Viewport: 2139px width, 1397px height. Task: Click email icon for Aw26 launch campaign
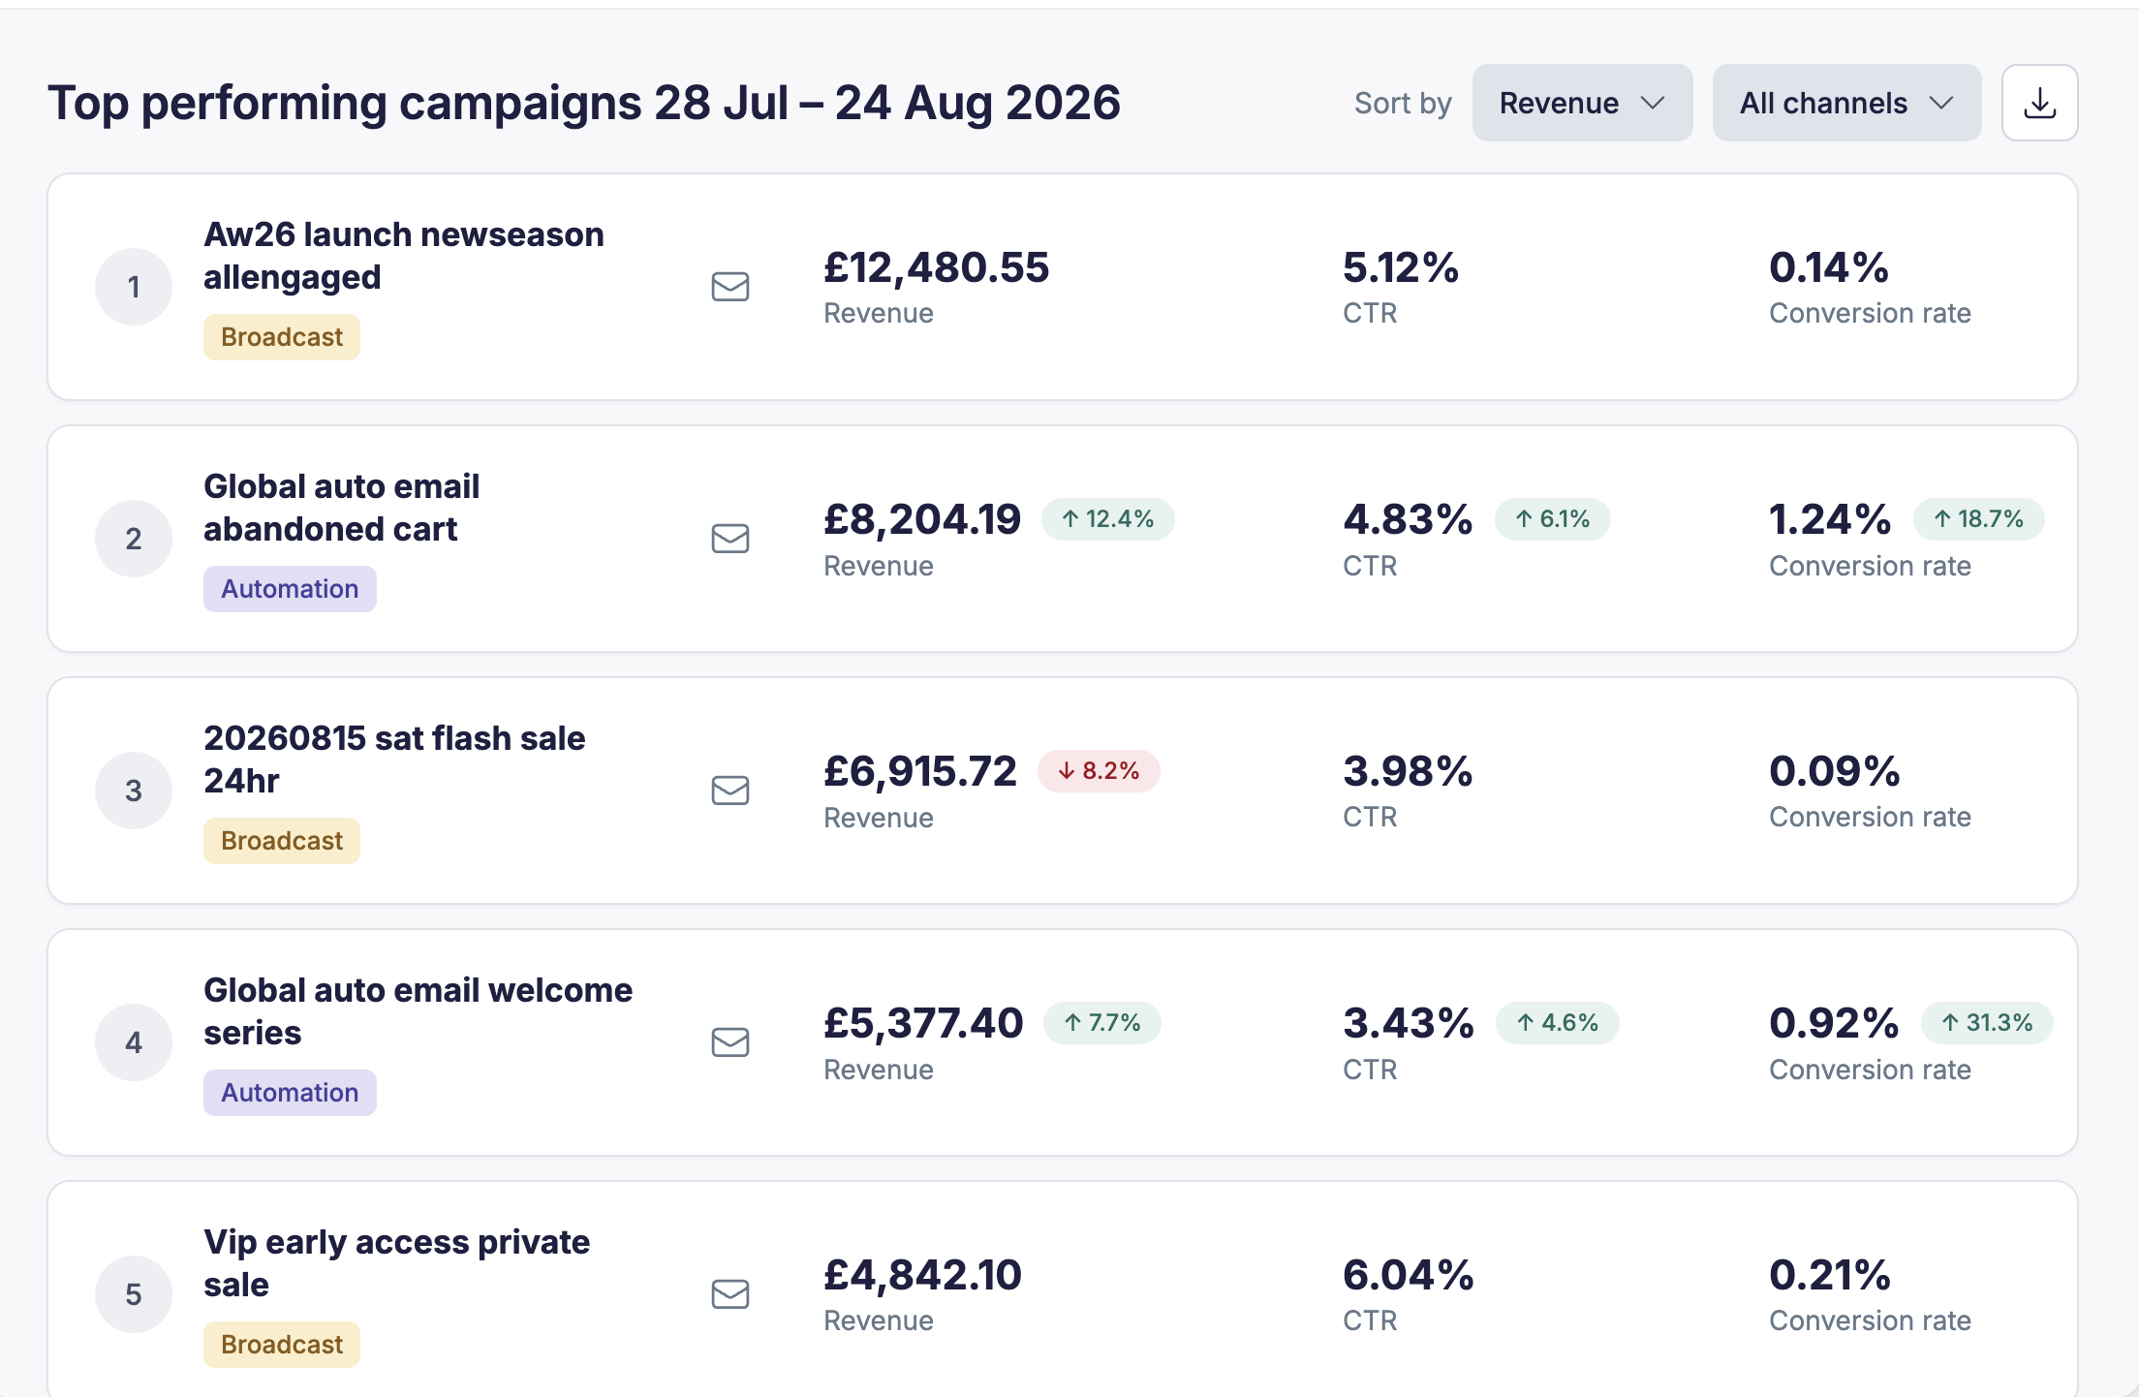click(730, 287)
